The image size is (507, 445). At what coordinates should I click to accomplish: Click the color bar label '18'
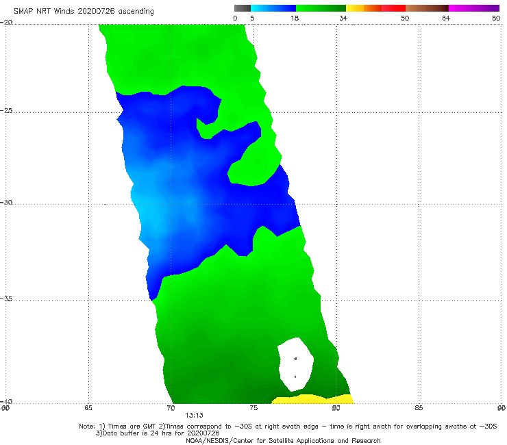pos(295,18)
